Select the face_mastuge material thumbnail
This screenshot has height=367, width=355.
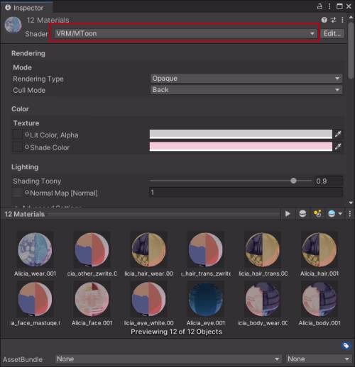(35, 299)
